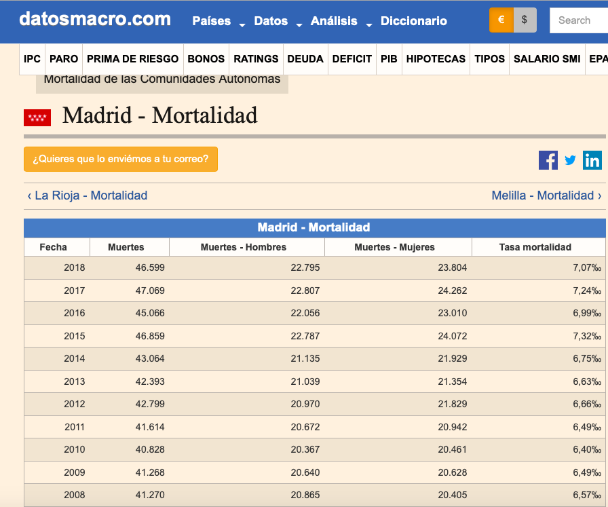Screen dimensions: 608x507
Task: Open the SALARIO SMI section
Action: [x=546, y=59]
